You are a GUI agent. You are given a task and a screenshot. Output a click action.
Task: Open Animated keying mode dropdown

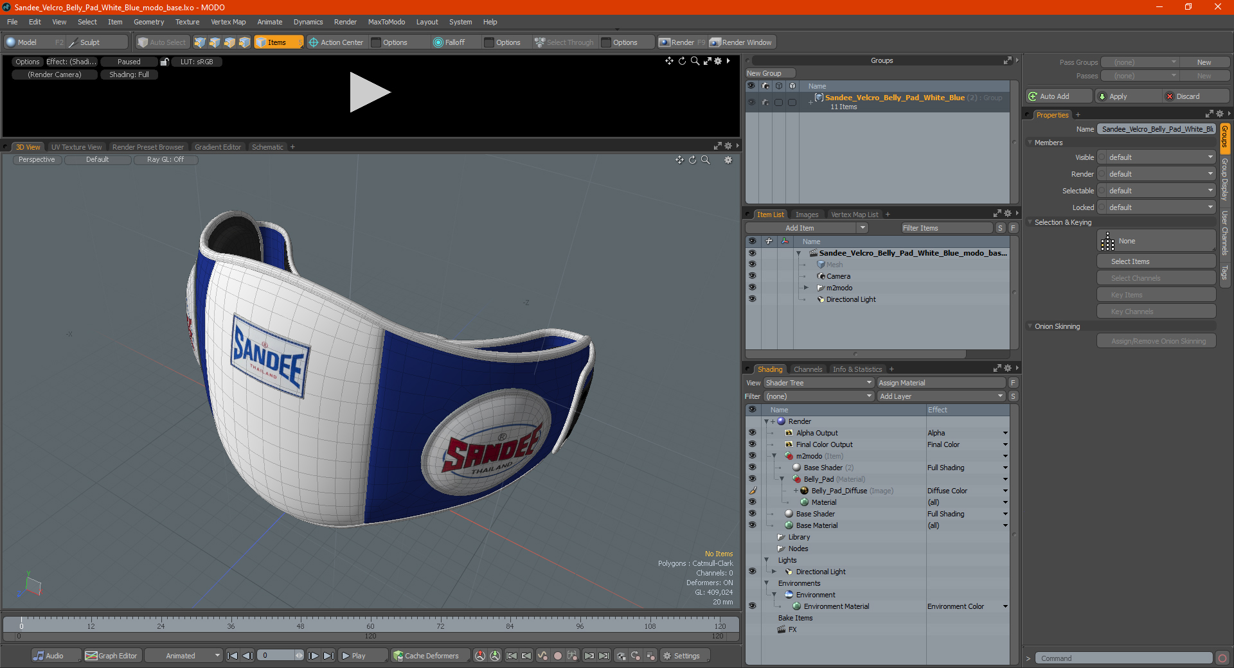point(184,656)
